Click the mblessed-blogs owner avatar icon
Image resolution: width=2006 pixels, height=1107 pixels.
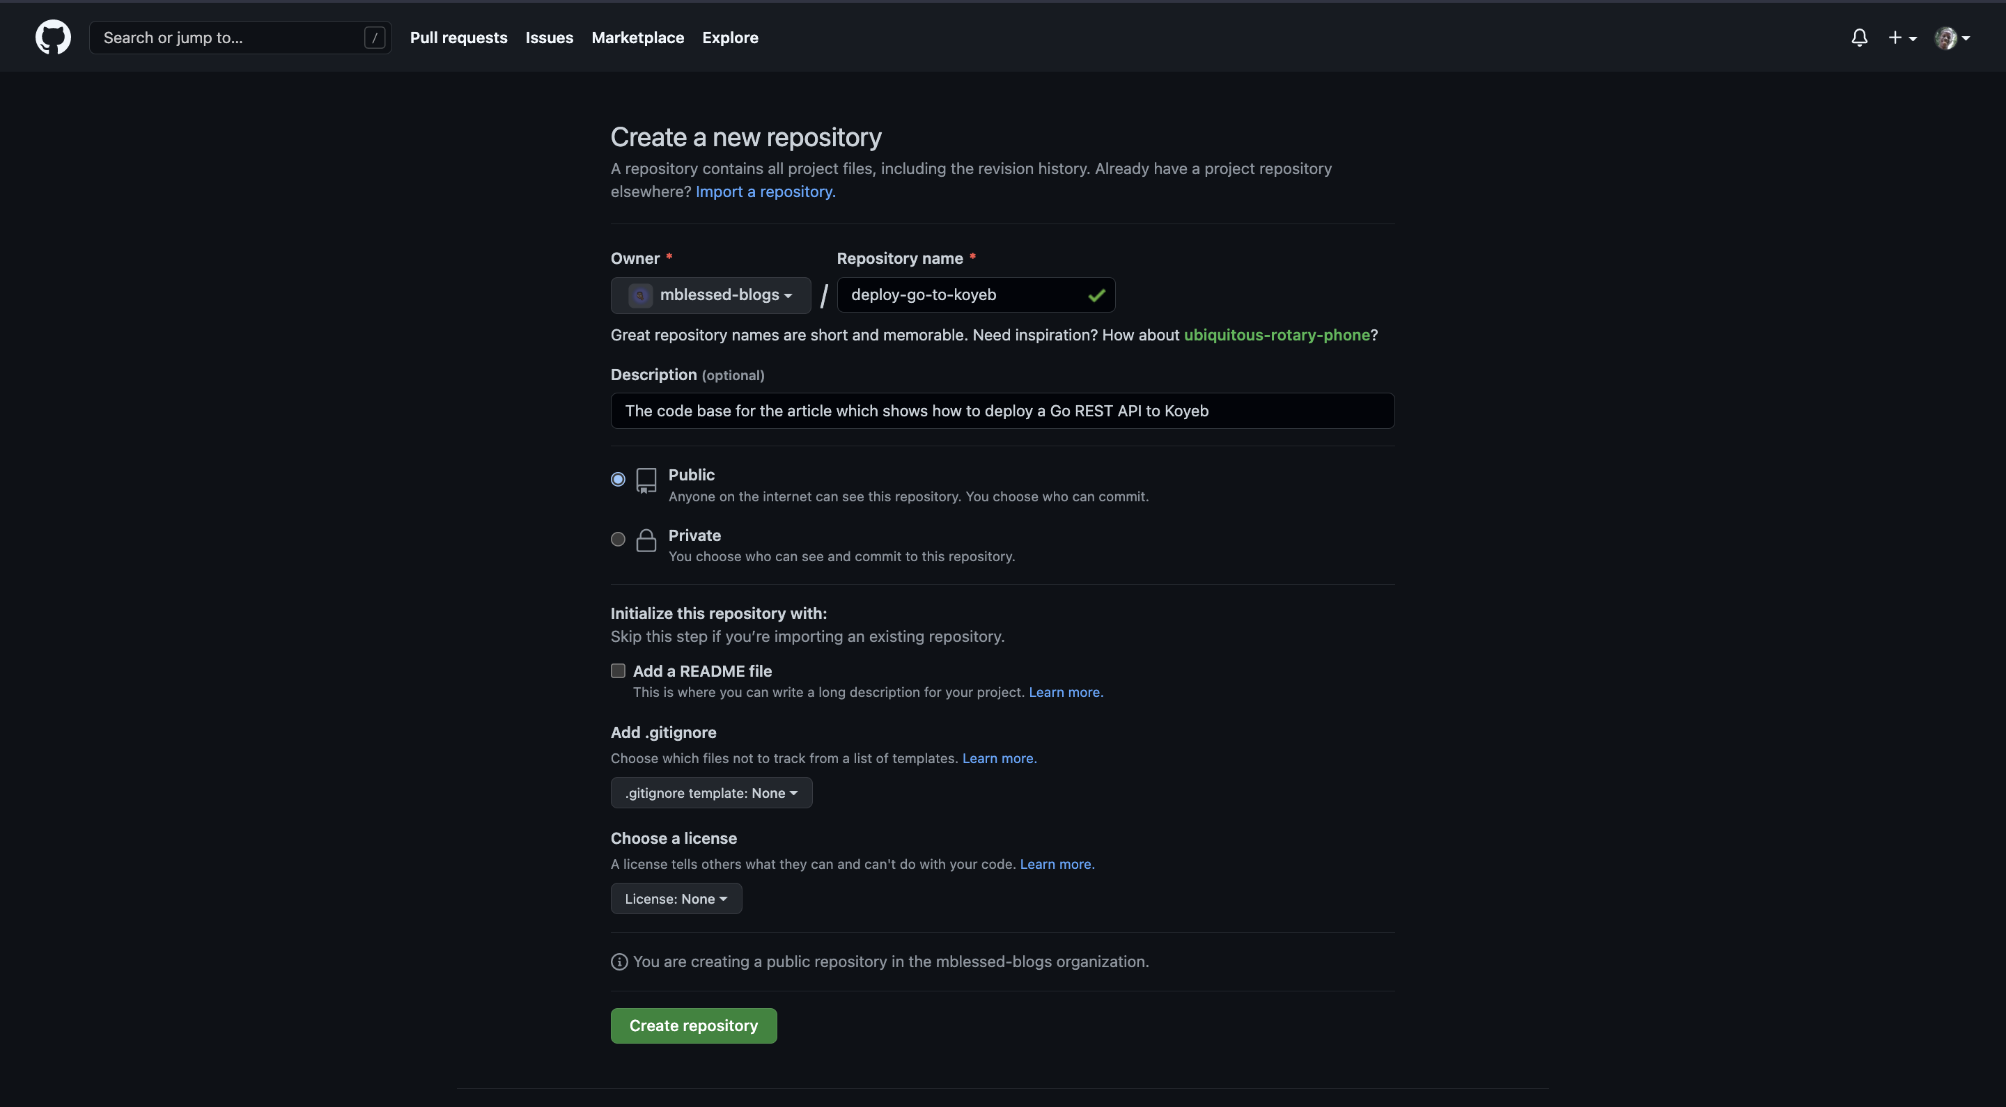pos(640,295)
